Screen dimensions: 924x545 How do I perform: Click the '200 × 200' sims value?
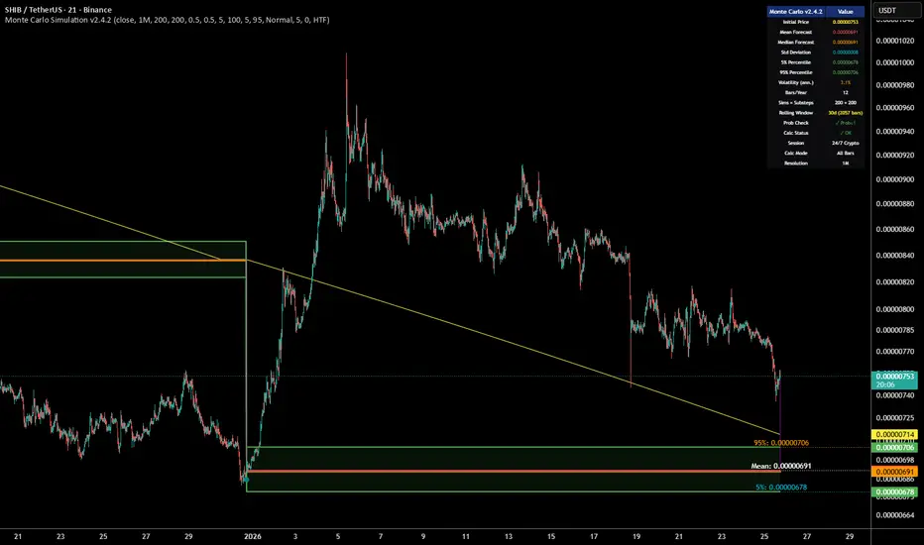point(845,102)
